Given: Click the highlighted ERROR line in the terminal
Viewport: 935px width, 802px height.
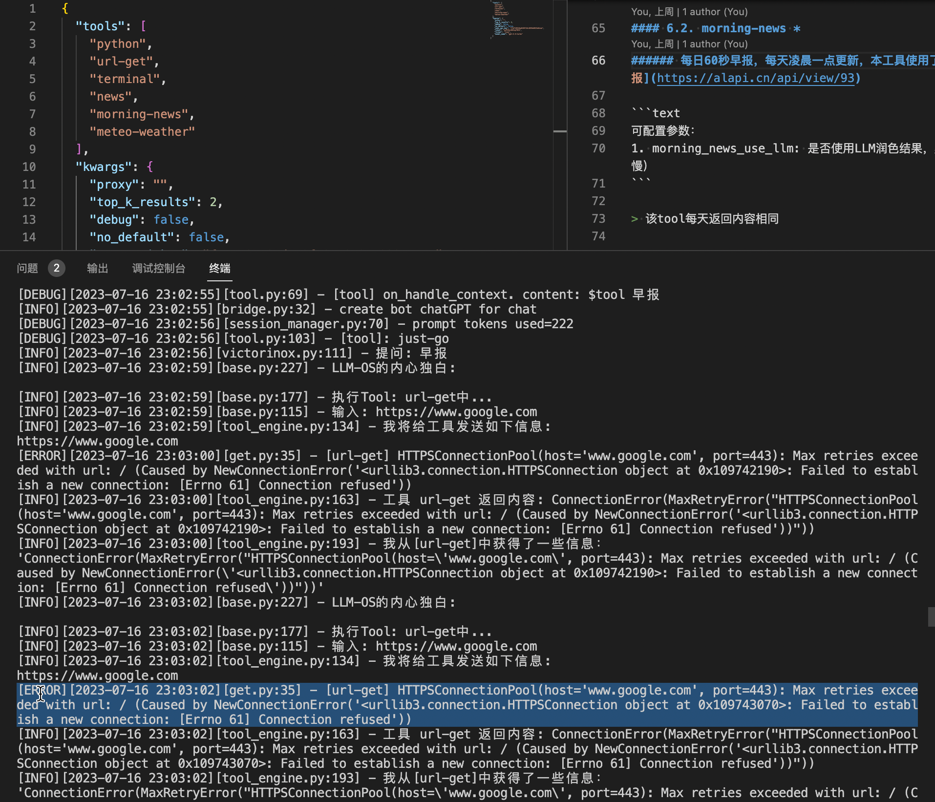Looking at the screenshot, I should (440, 704).
